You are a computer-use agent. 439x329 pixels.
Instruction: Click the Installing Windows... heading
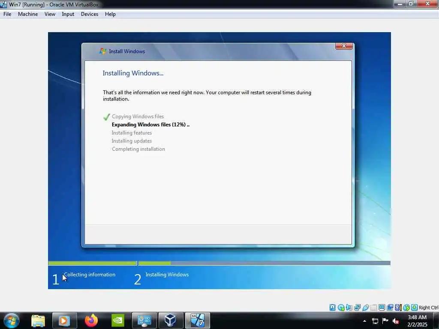(133, 73)
